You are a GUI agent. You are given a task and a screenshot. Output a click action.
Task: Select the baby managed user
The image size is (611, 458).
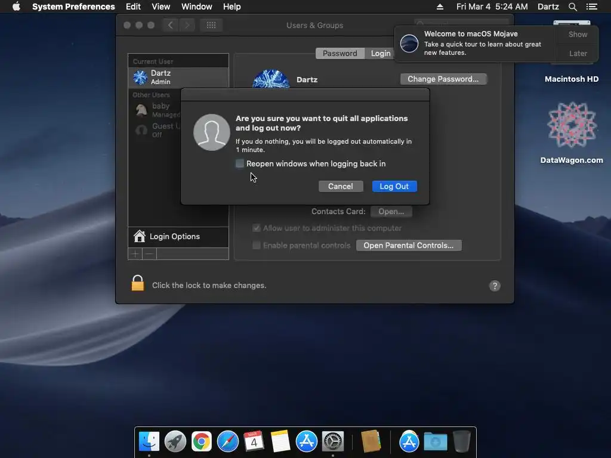click(156, 110)
